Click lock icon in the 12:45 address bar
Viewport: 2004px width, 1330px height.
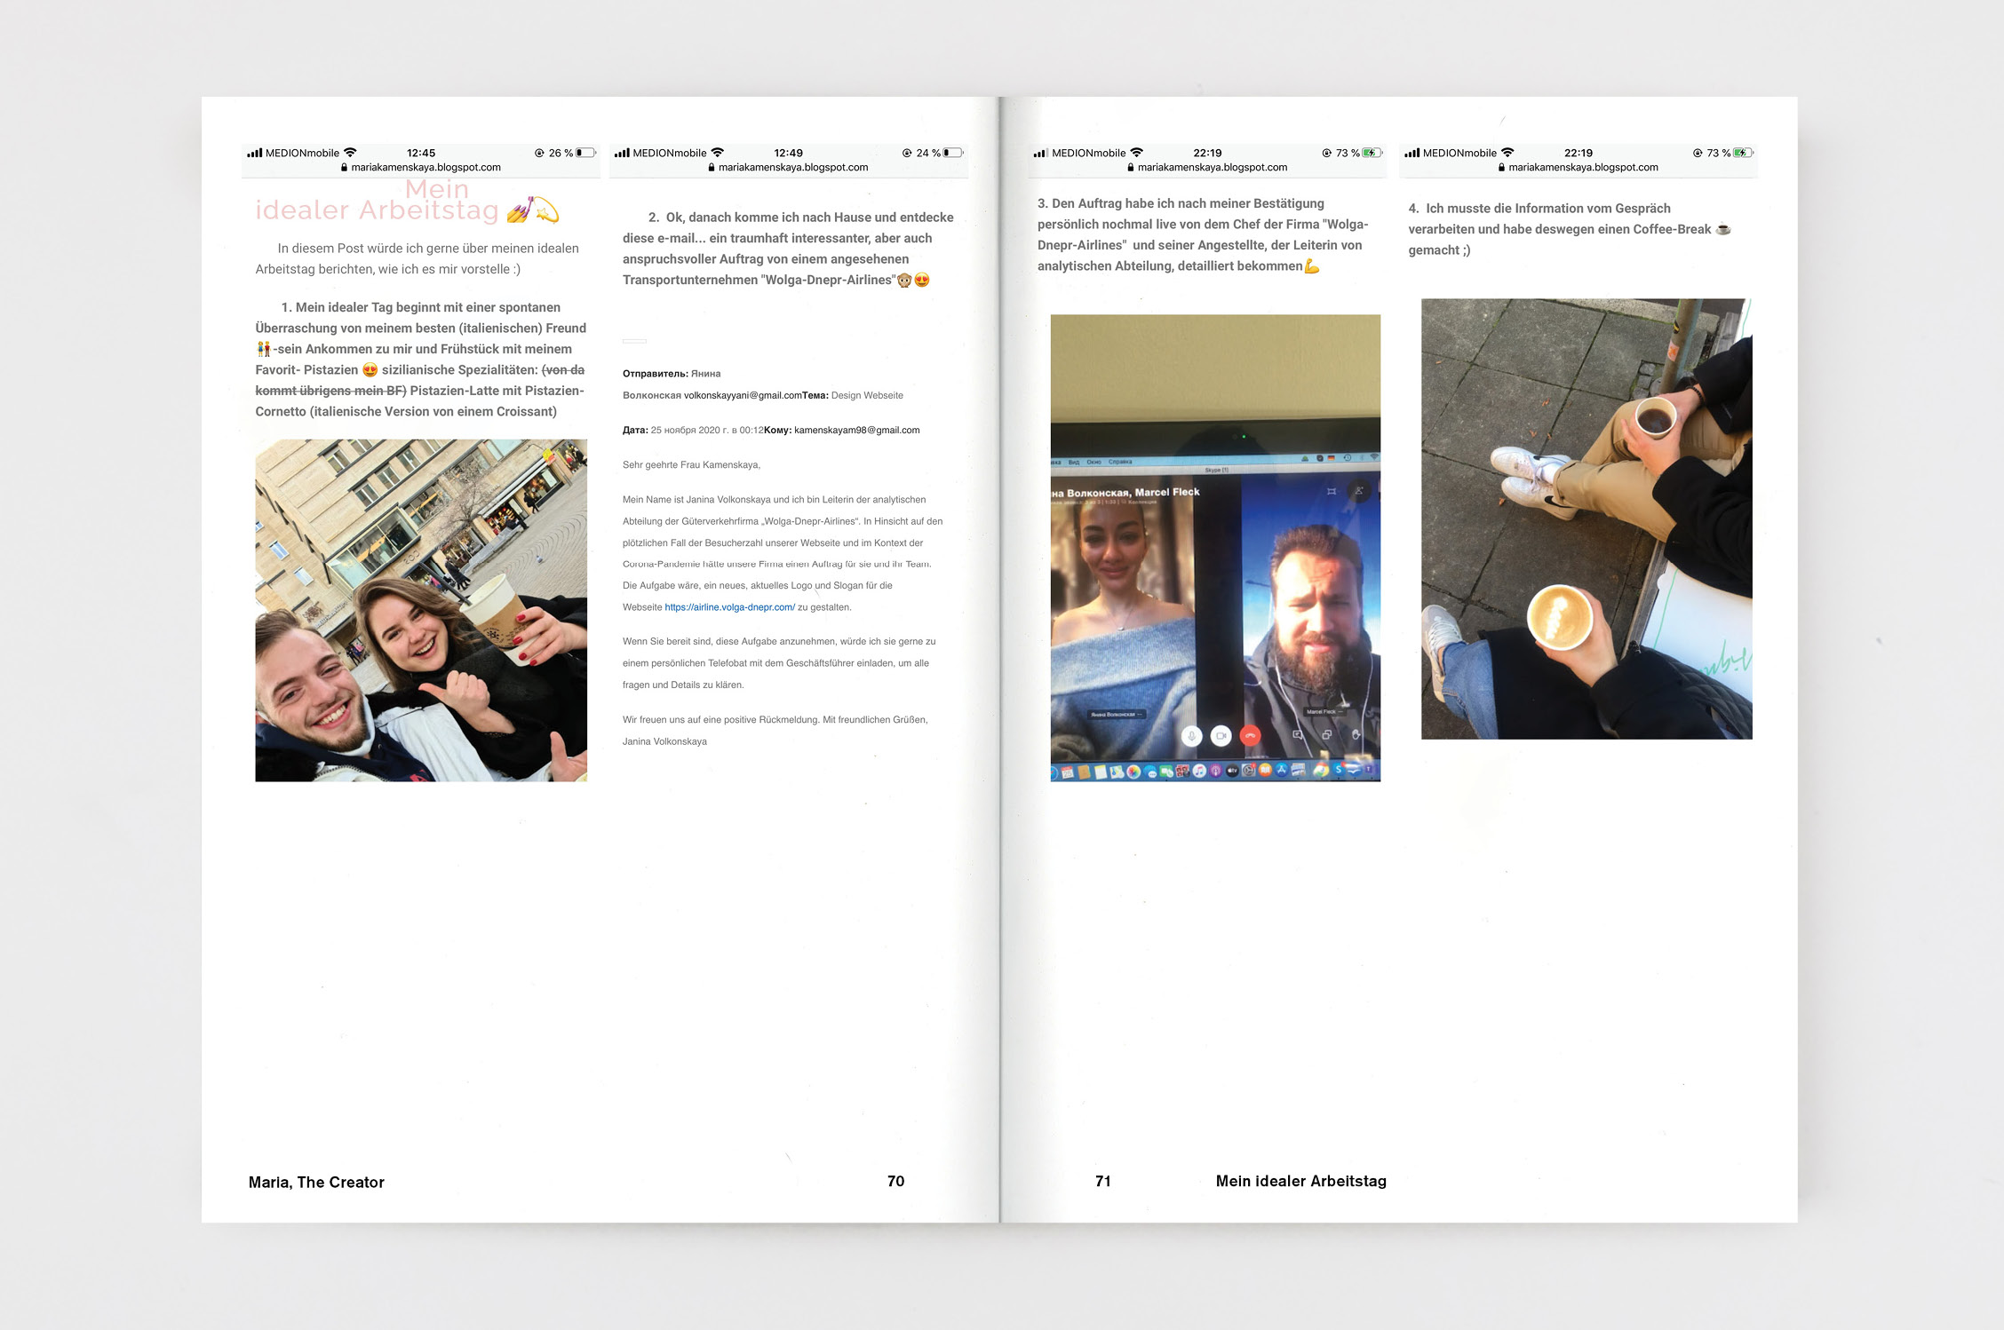[344, 167]
